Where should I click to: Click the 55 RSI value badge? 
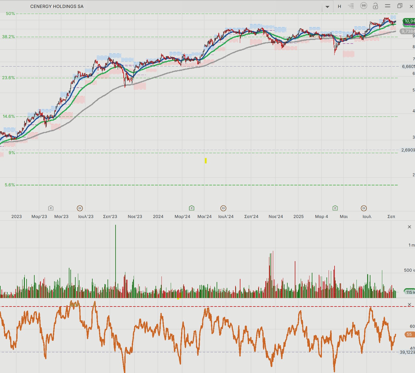point(409,334)
